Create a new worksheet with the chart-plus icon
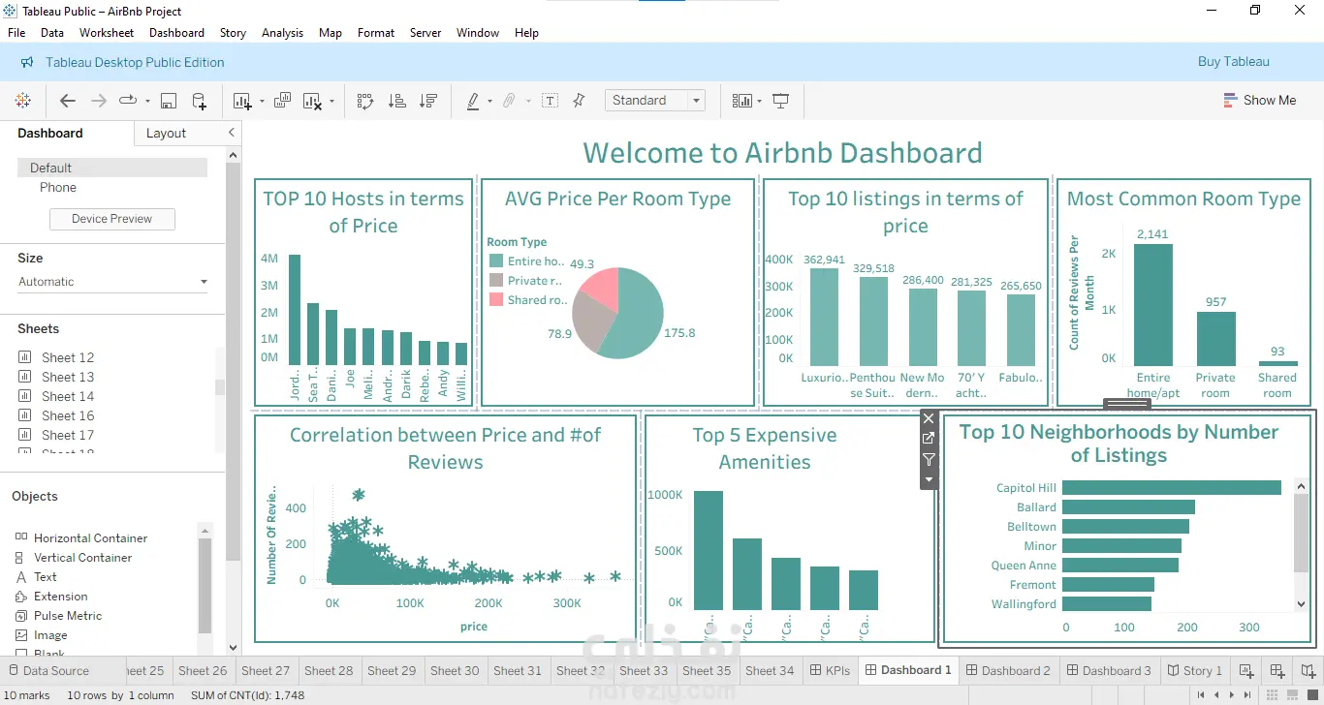This screenshot has height=705, width=1324. [241, 101]
